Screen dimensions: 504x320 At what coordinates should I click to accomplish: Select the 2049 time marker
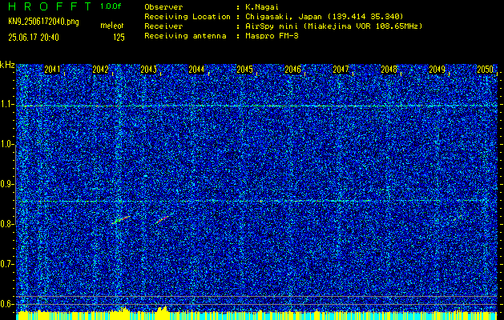pyautogui.click(x=437, y=70)
